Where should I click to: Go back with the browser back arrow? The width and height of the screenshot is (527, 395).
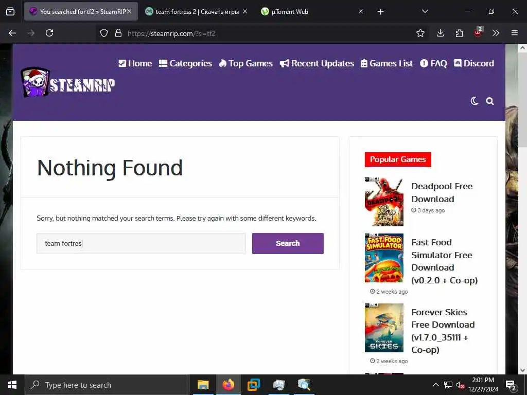point(12,33)
